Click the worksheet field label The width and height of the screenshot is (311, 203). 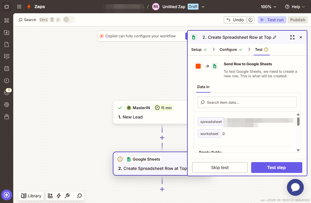point(209,134)
